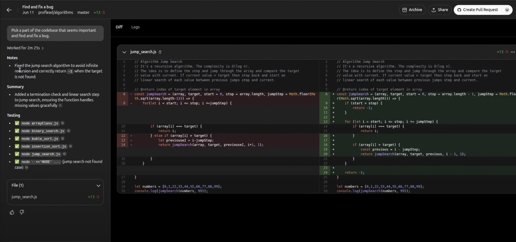Click the 'node arrayClass.js' command text
Image resolution: width=516 pixels, height=242 pixels.
point(40,124)
